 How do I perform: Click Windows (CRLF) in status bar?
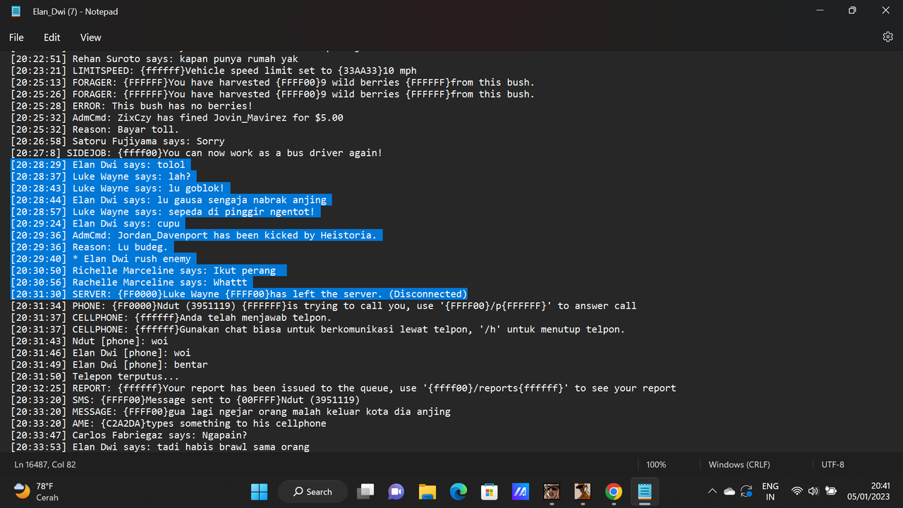click(x=739, y=464)
